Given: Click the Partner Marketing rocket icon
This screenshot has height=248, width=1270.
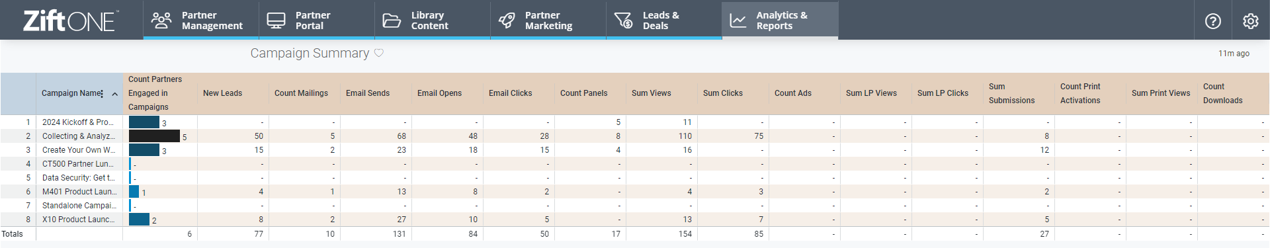Looking at the screenshot, I should tap(507, 21).
